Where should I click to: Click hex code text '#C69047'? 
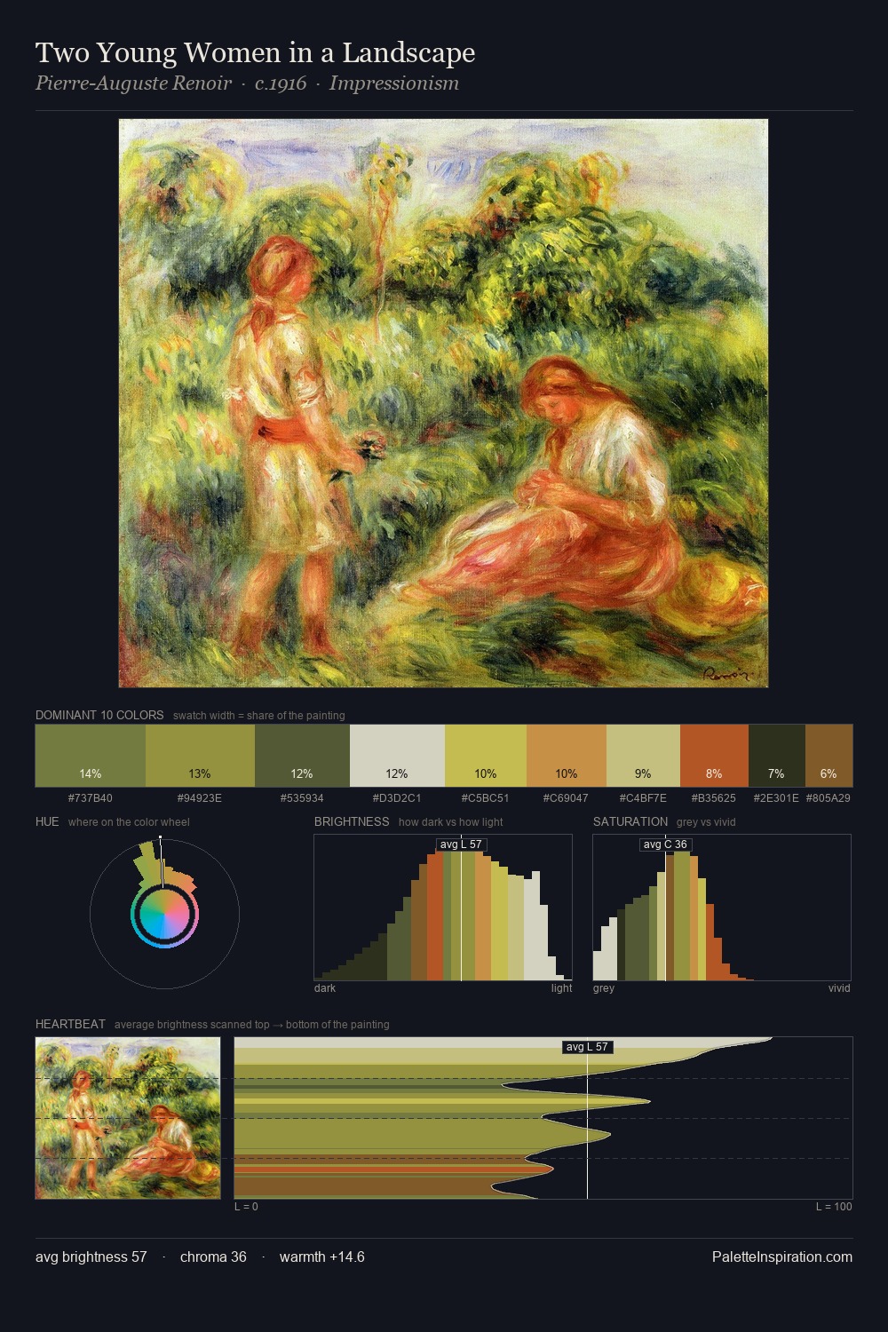pos(567,797)
